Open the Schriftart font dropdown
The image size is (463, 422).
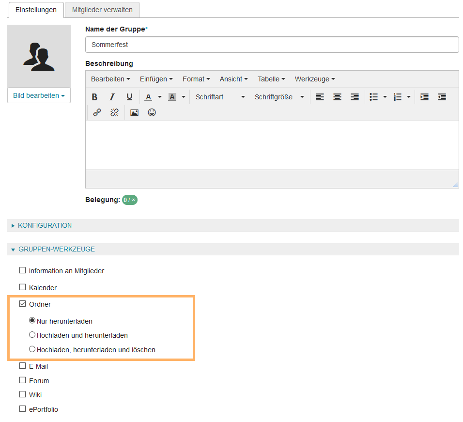220,97
